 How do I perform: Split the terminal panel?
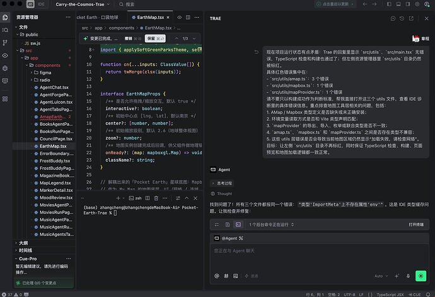tap(148, 198)
